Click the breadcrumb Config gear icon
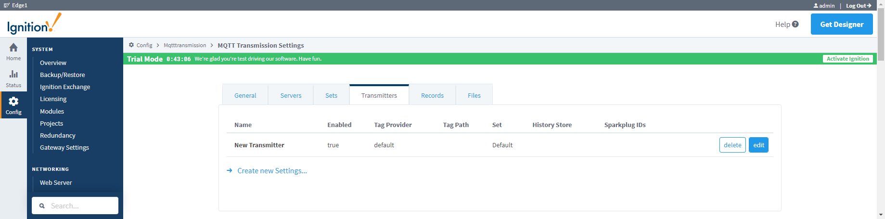The image size is (885, 219). [131, 45]
